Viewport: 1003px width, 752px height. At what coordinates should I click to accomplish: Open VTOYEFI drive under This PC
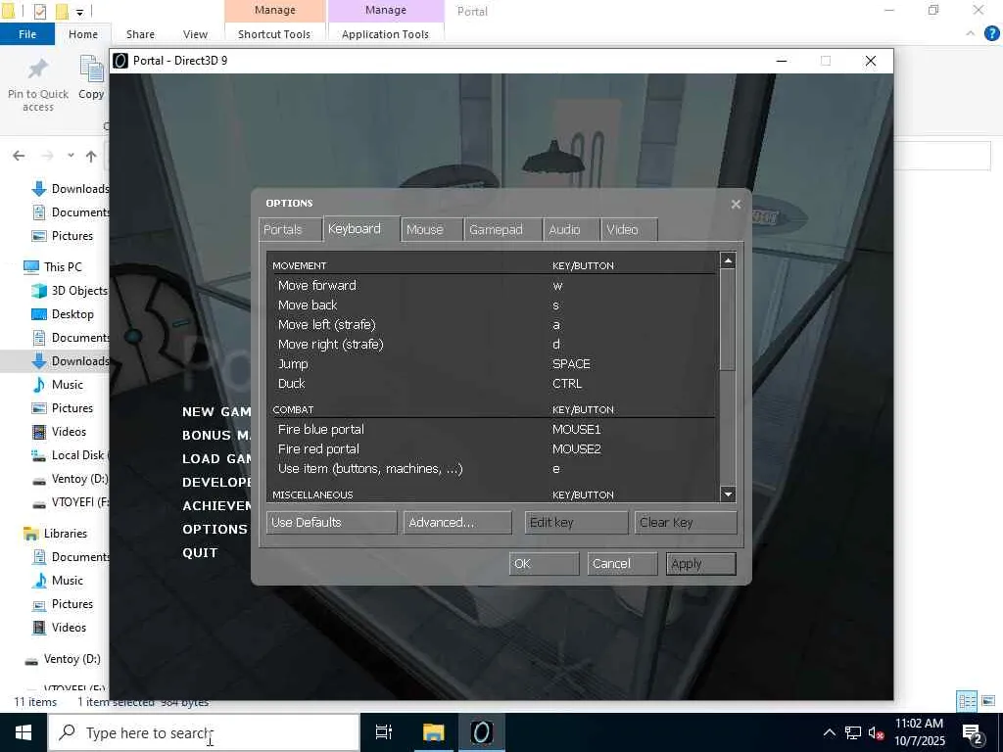click(71, 502)
